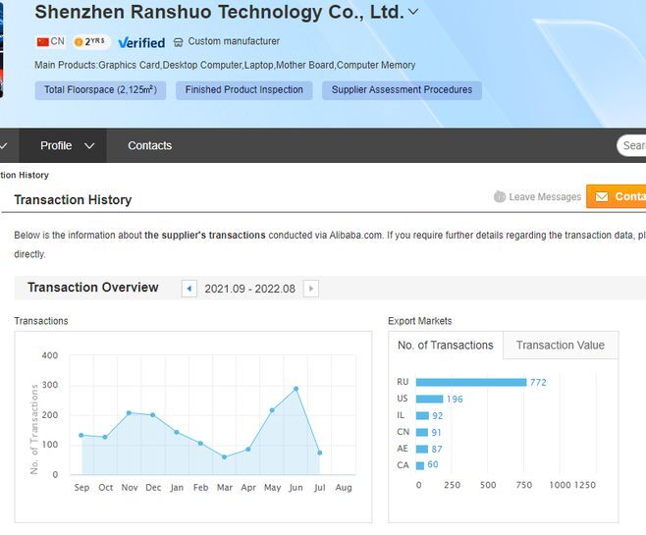Viewport: 646px width, 535px height.
Task: Go to next transaction period arrow
Action: [x=311, y=289]
